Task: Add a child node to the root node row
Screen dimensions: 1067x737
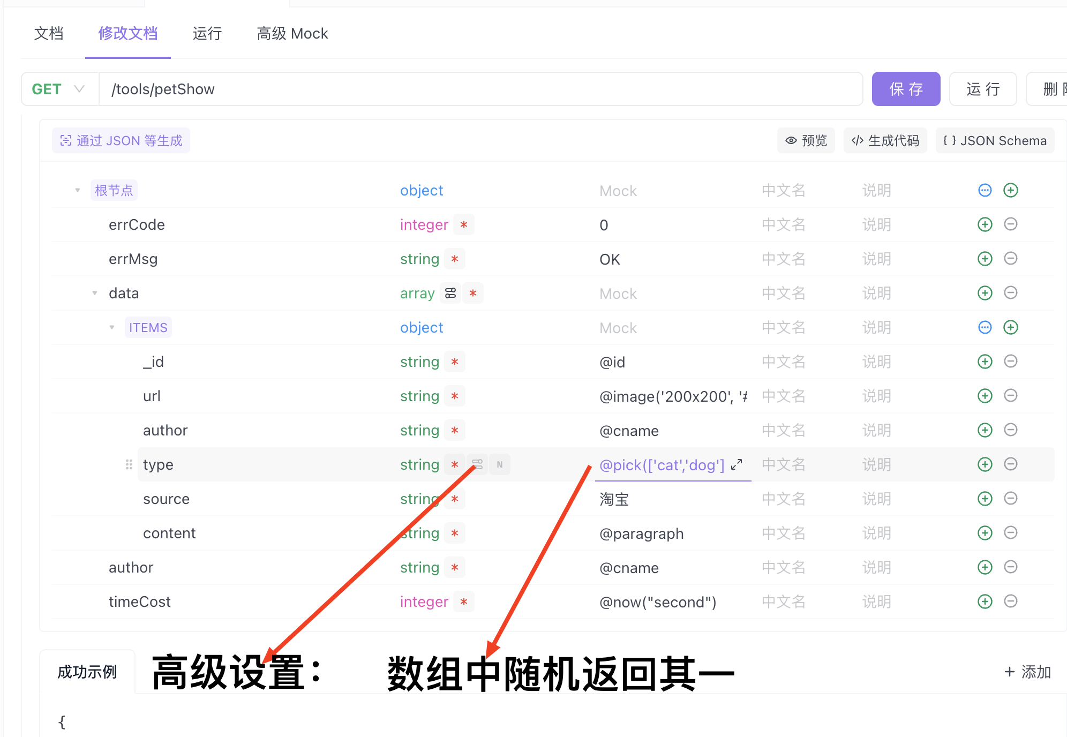Action: click(x=1010, y=190)
